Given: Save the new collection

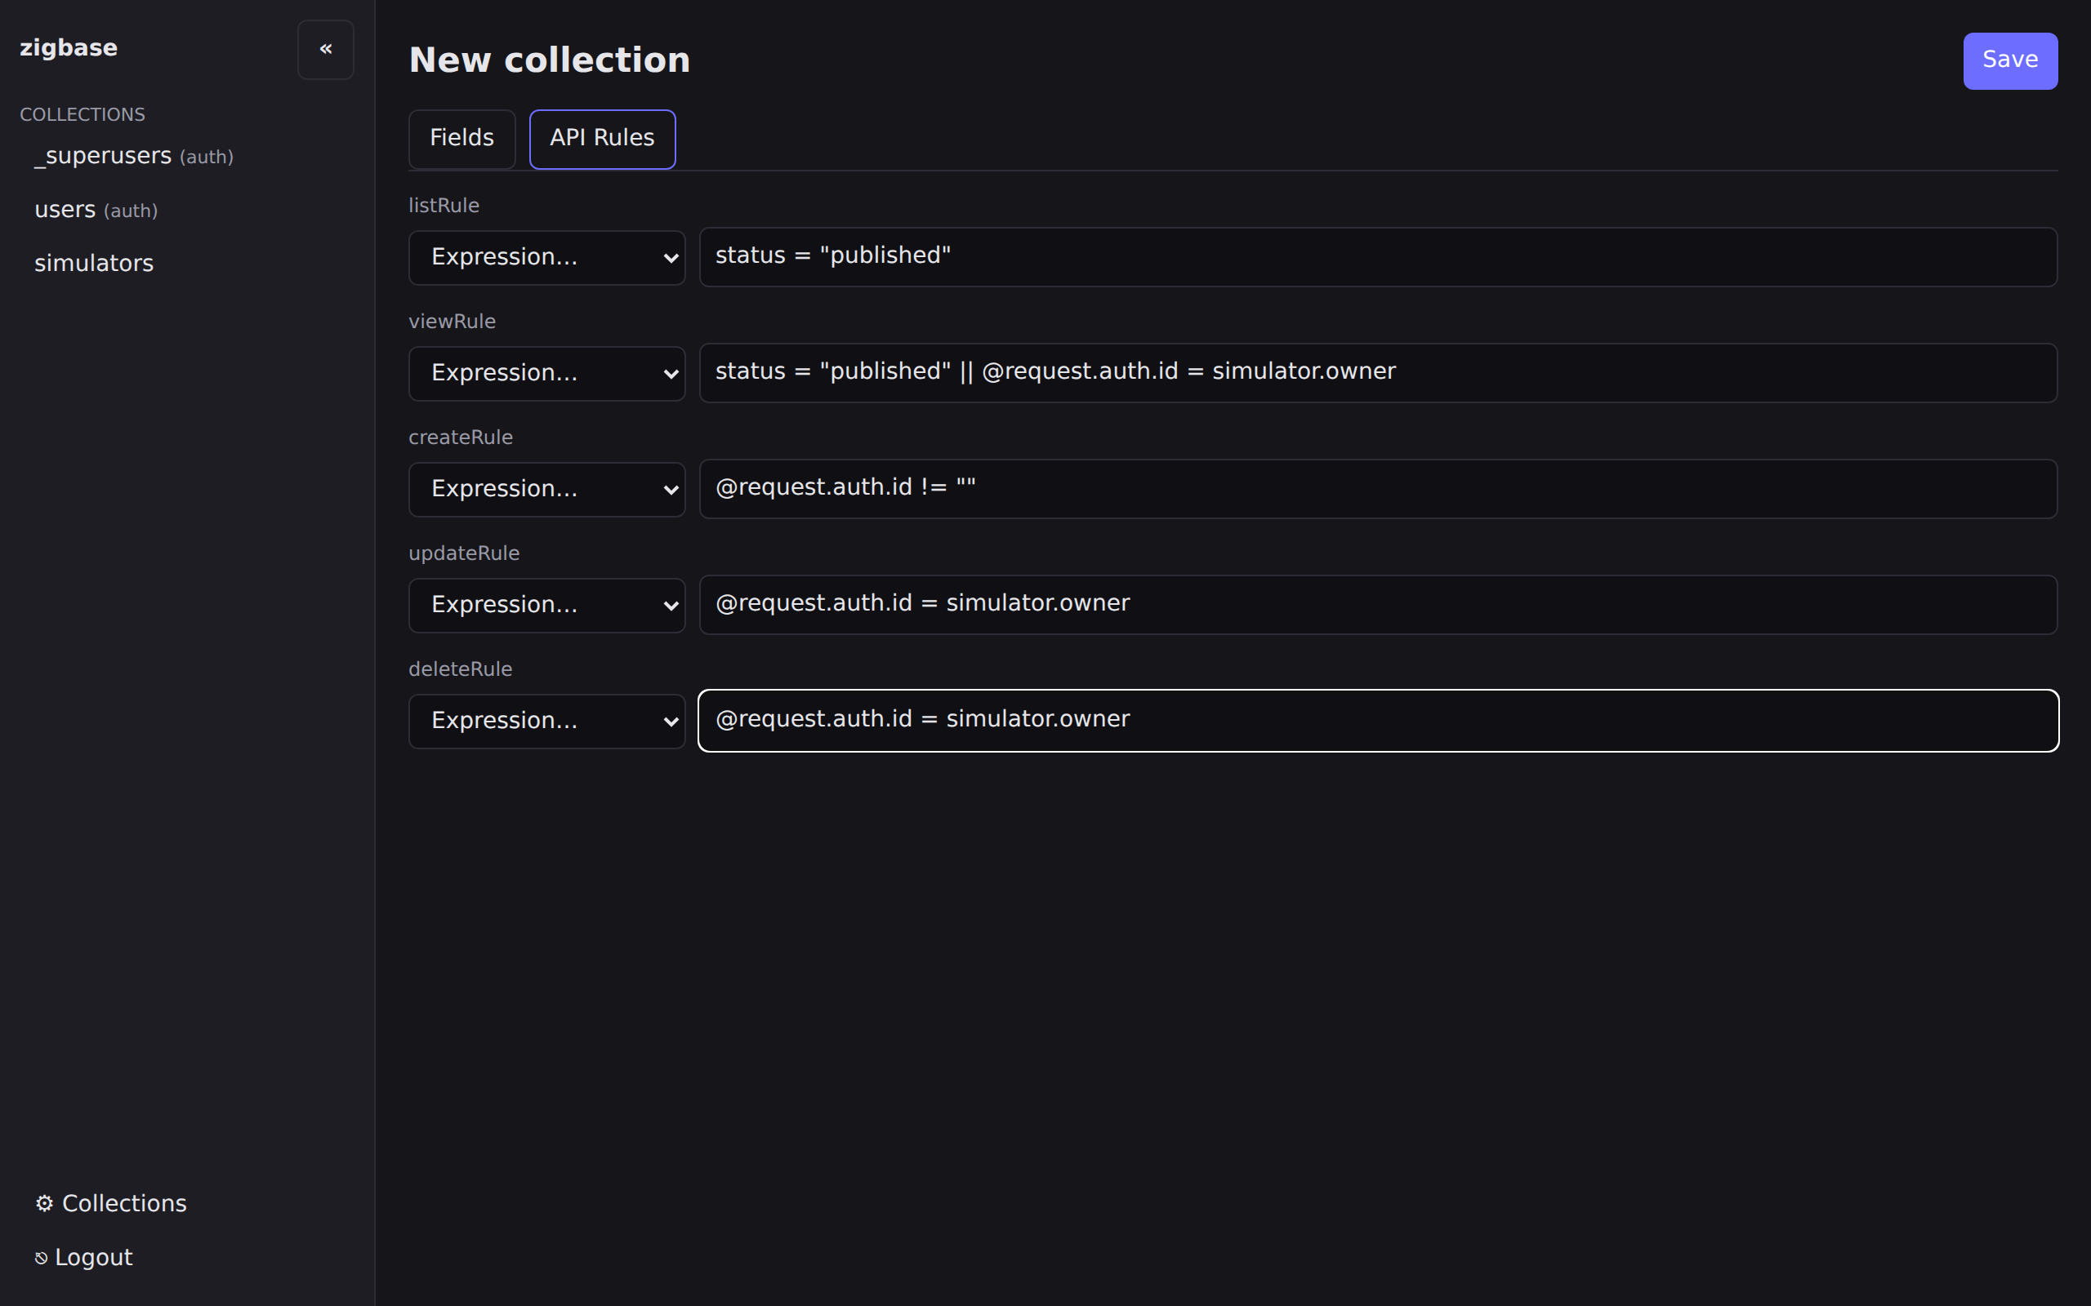Looking at the screenshot, I should tap(2010, 60).
